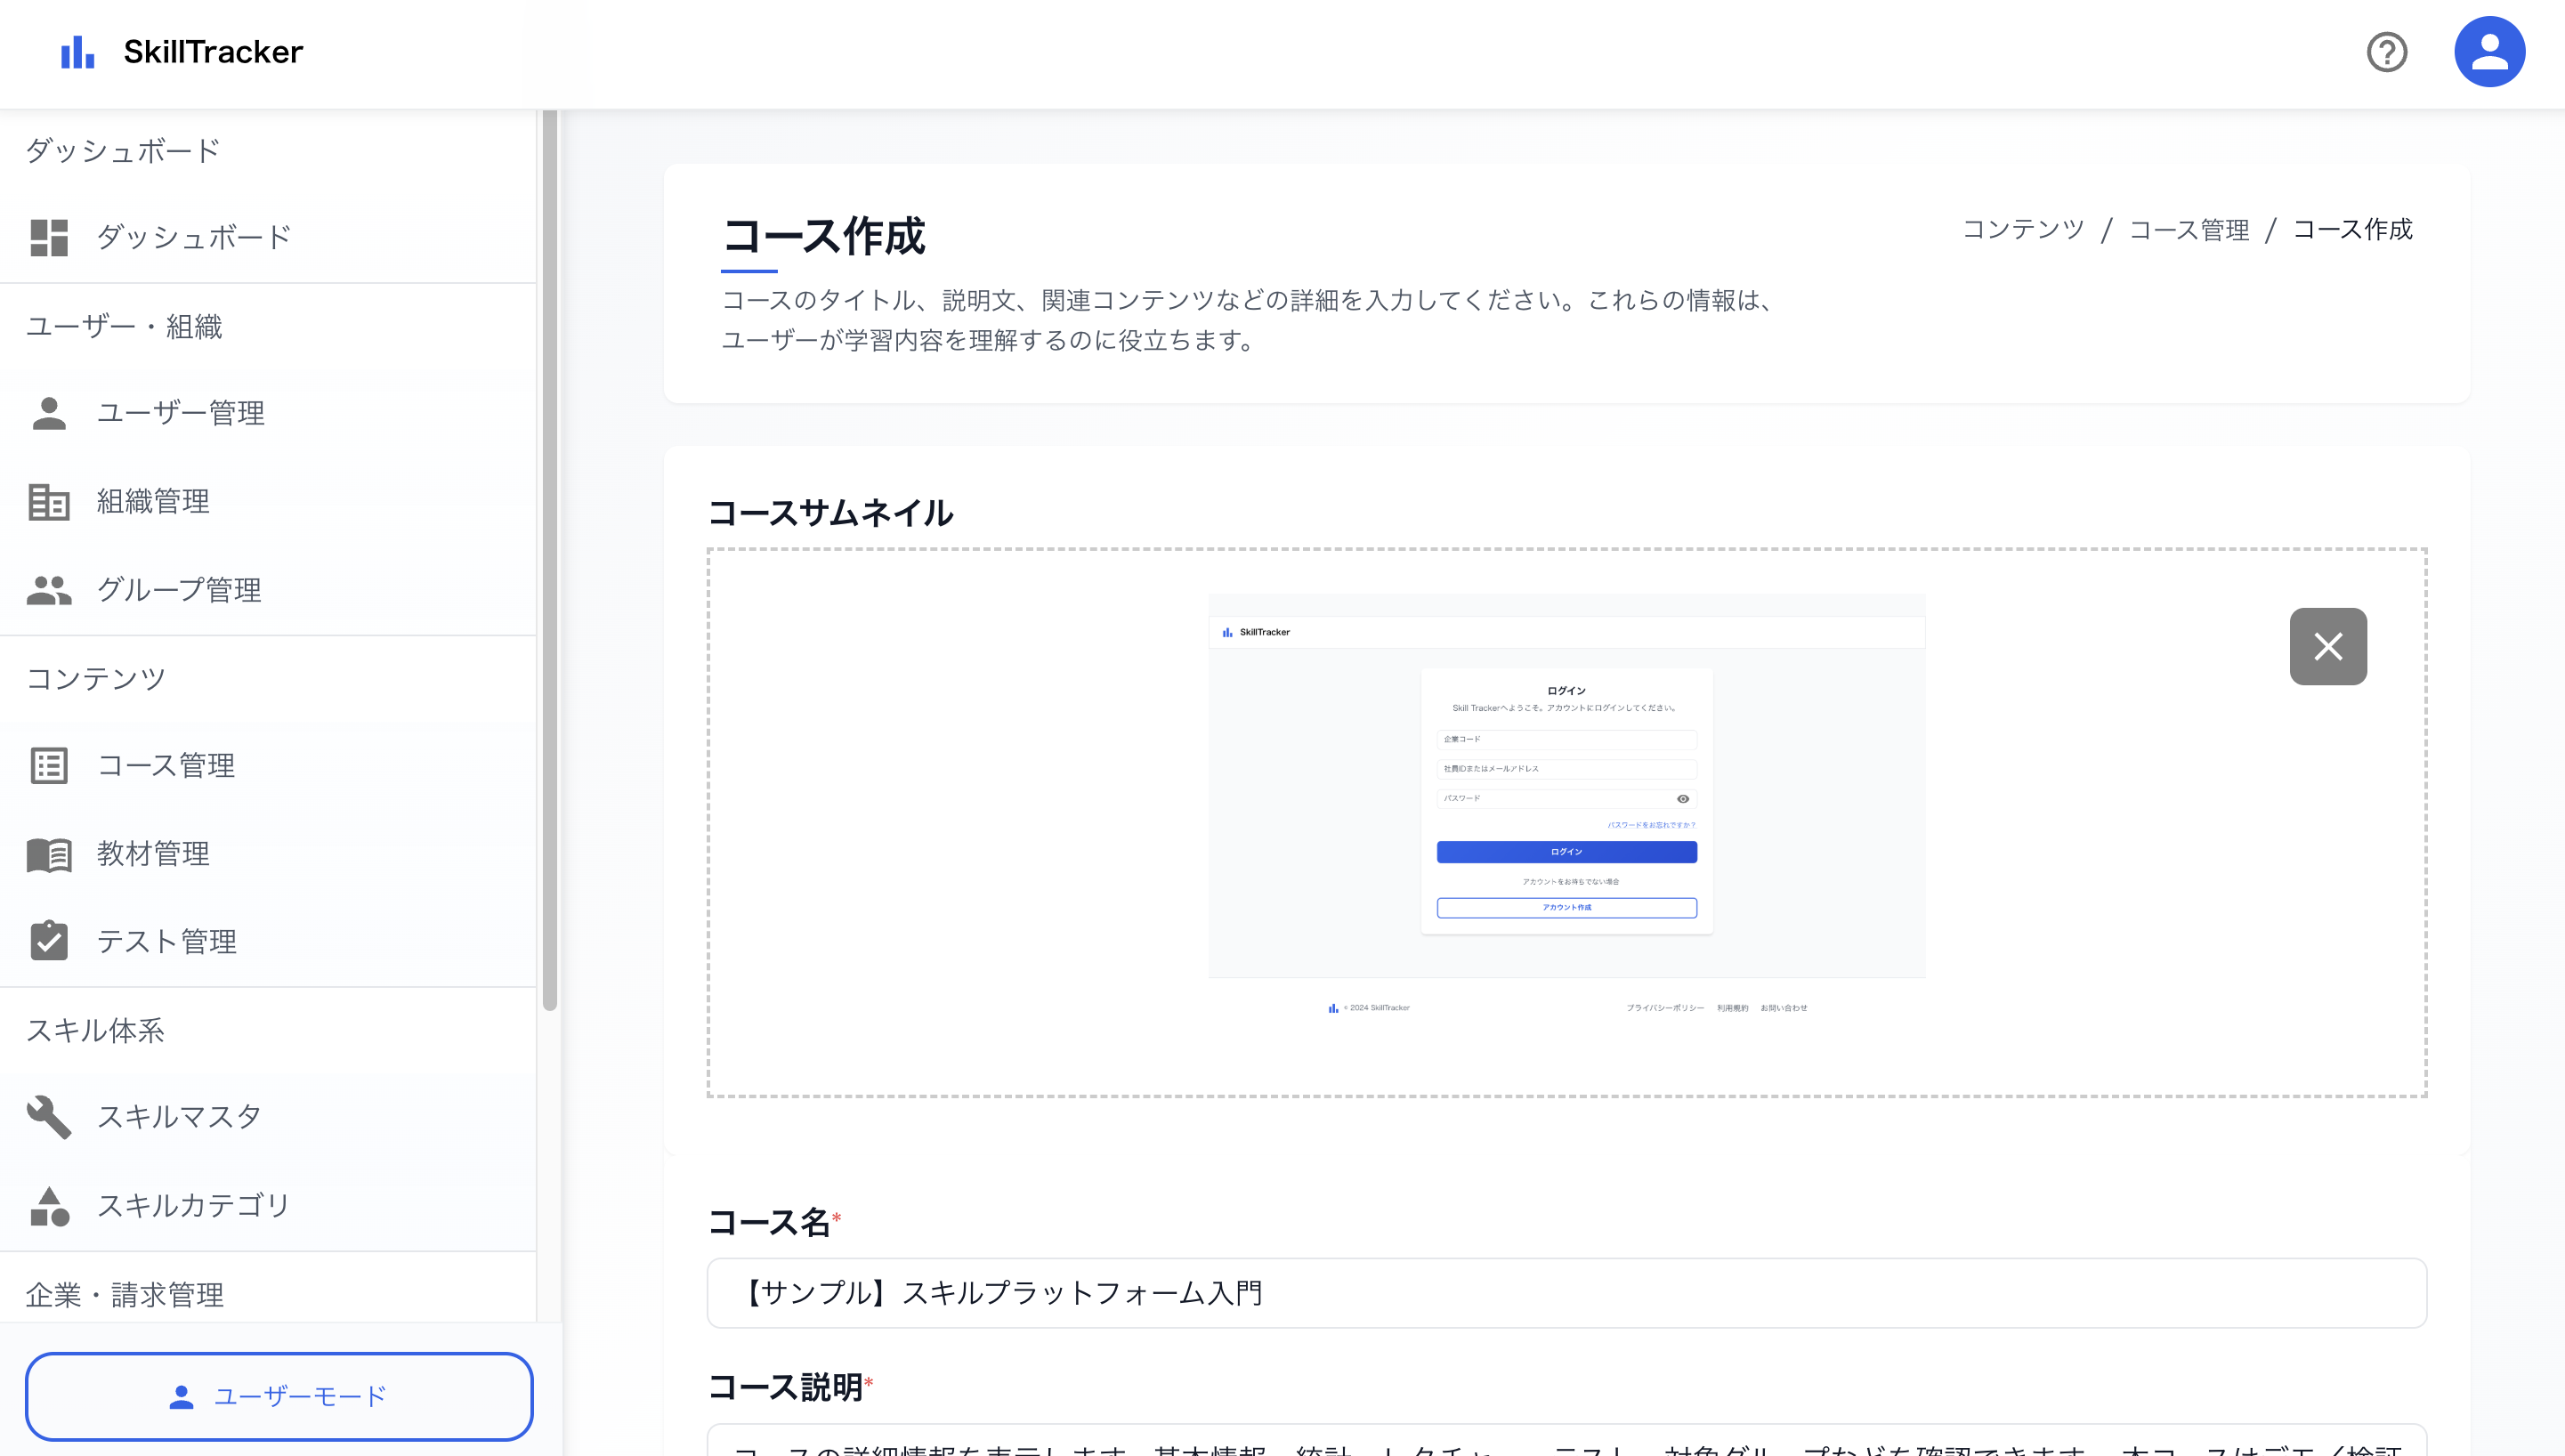2565x1456 pixels.
Task: Switch to ユーザーモード
Action: pyautogui.click(x=279, y=1396)
